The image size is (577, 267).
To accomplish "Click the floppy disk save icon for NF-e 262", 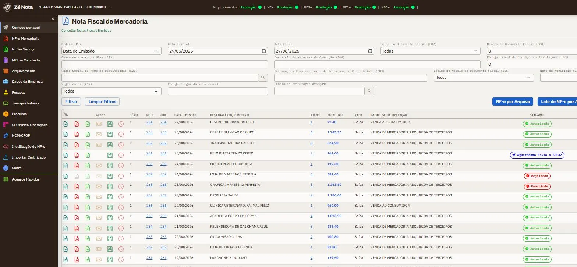I will [x=110, y=145].
